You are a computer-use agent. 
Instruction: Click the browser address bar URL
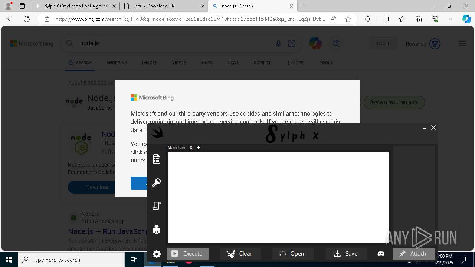click(190, 19)
